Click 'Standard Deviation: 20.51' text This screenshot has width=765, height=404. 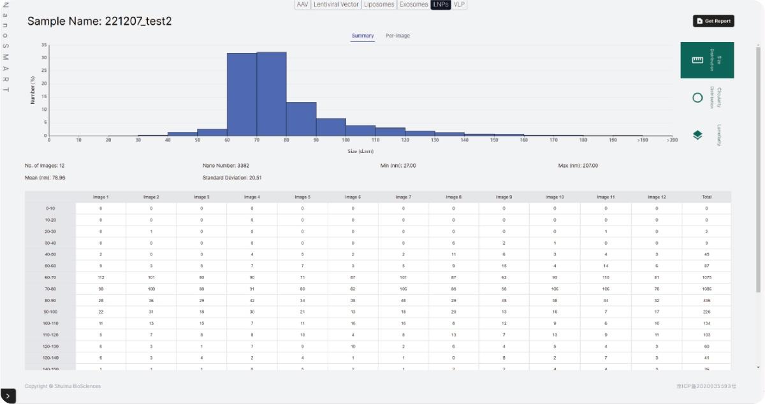[x=232, y=178]
